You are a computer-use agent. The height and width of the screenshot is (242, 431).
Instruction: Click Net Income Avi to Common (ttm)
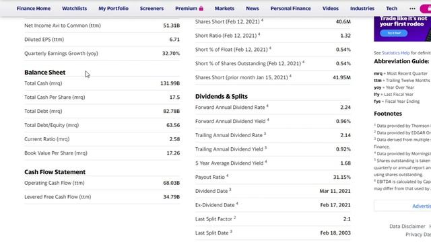pos(63,26)
